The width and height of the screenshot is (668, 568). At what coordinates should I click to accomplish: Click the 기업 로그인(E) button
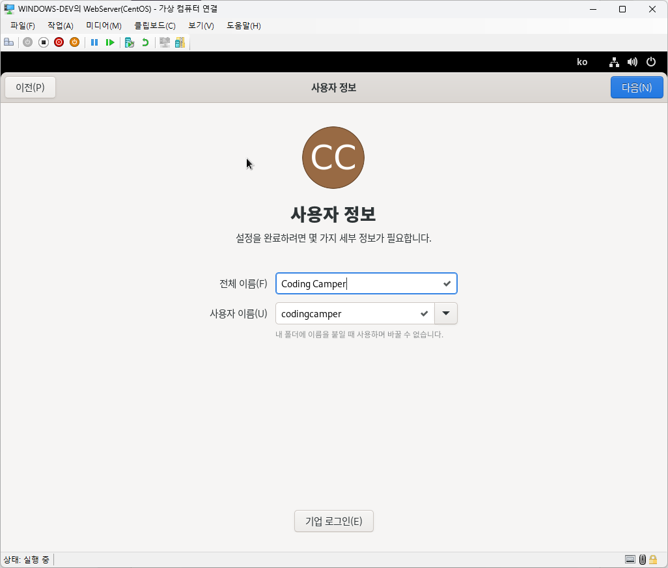(333, 520)
